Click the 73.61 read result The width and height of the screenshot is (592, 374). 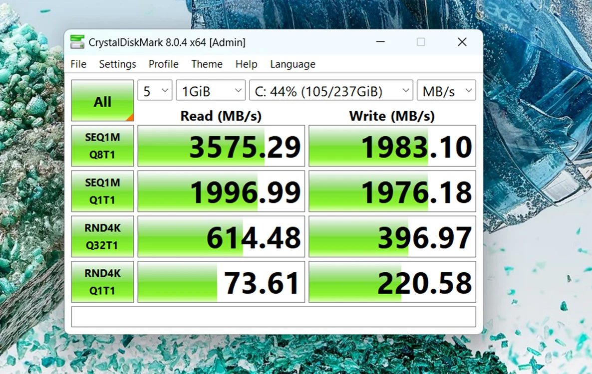click(x=221, y=282)
